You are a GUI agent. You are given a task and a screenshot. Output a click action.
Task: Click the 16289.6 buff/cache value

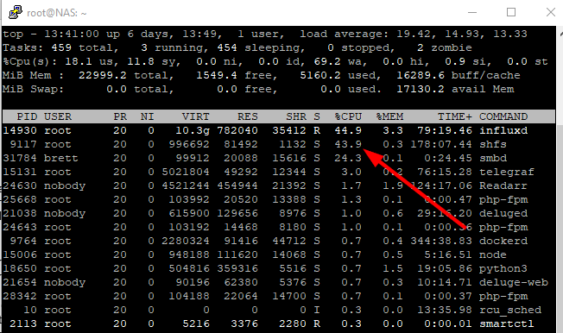click(x=421, y=75)
